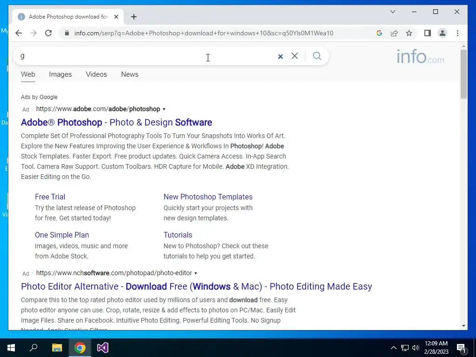The image size is (476, 357).
Task: Click the large X beside the search icon
Action: (294, 56)
